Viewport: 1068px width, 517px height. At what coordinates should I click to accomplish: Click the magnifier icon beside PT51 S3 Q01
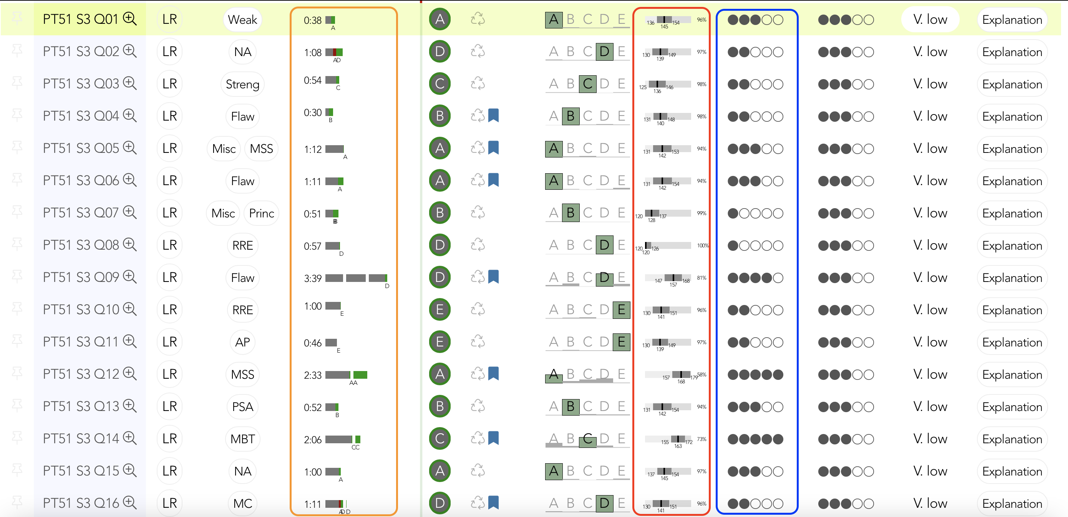point(130,19)
